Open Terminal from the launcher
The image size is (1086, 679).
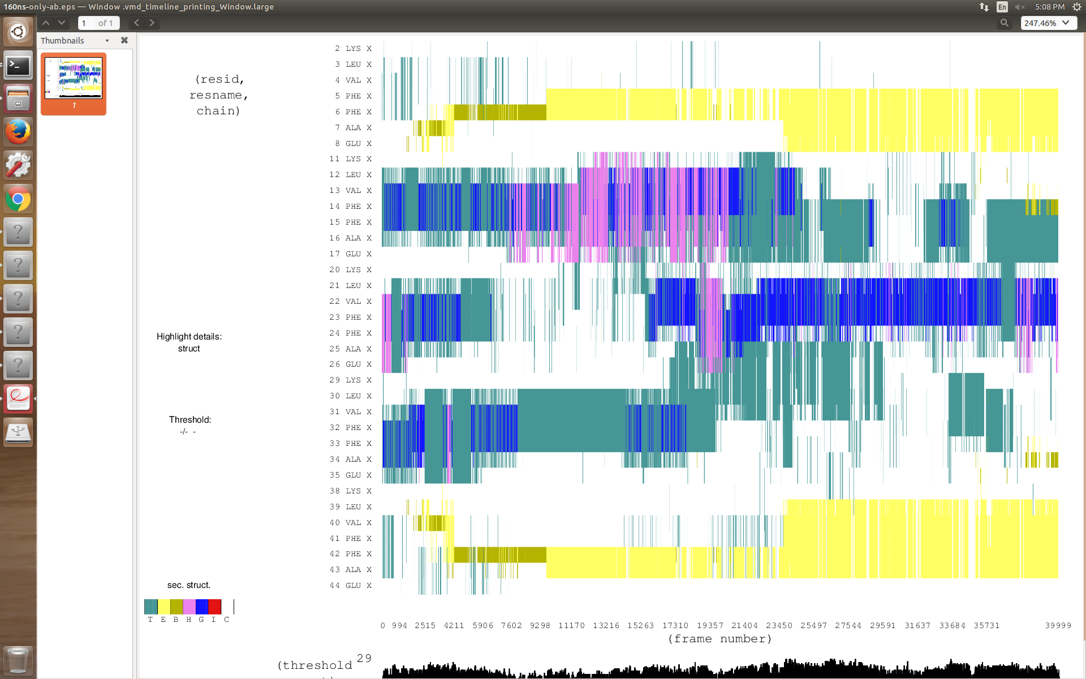(18, 66)
